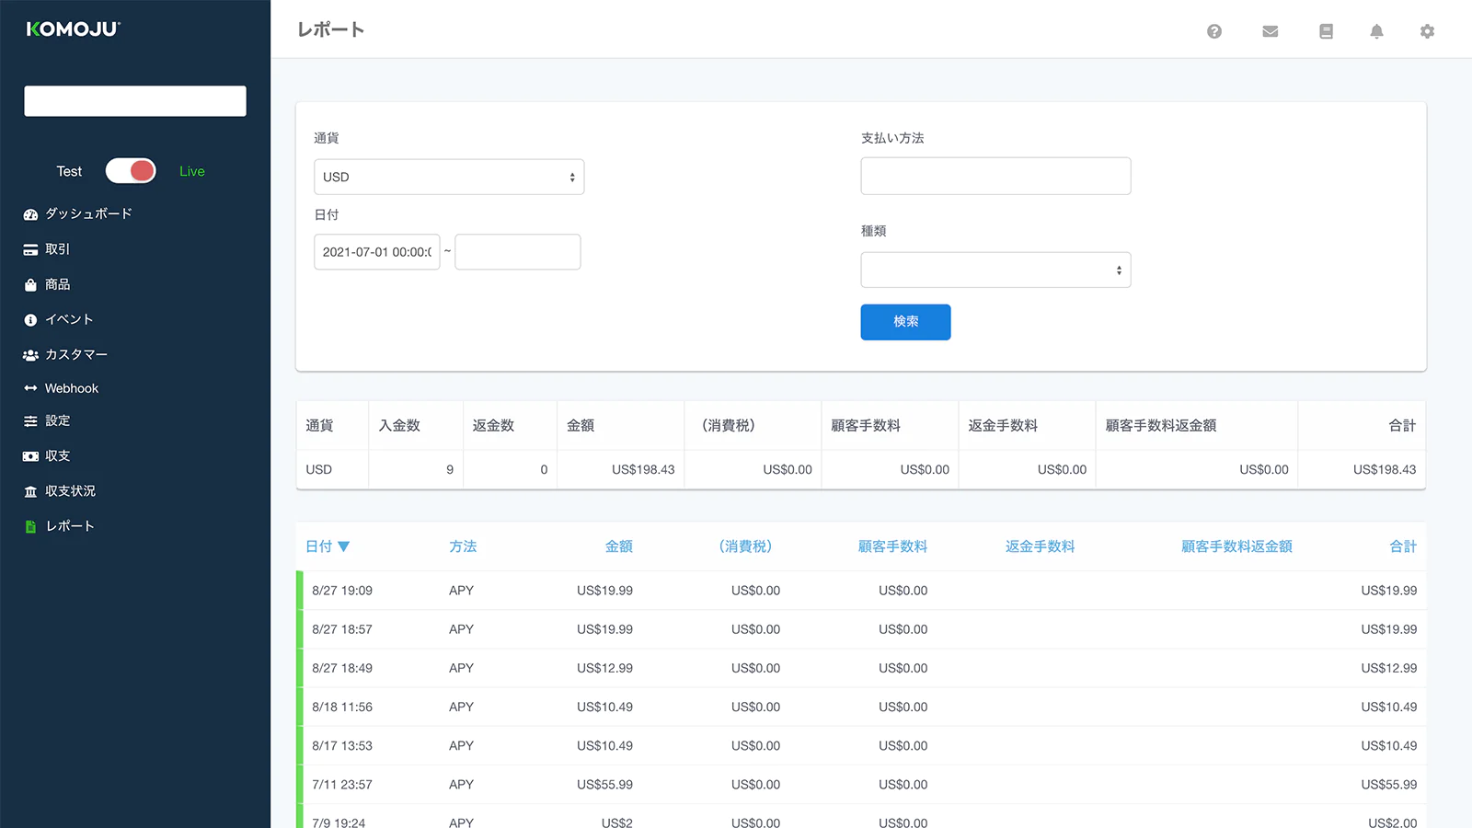
Task: Click the カスタマー people icon in sidebar
Action: click(30, 355)
